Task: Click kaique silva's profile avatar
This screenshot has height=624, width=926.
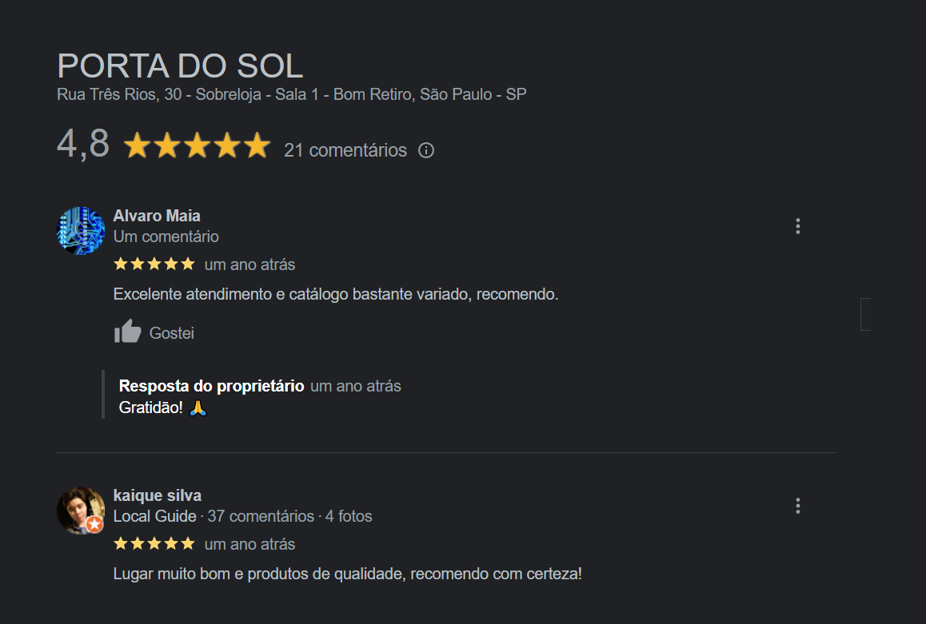Action: (80, 510)
